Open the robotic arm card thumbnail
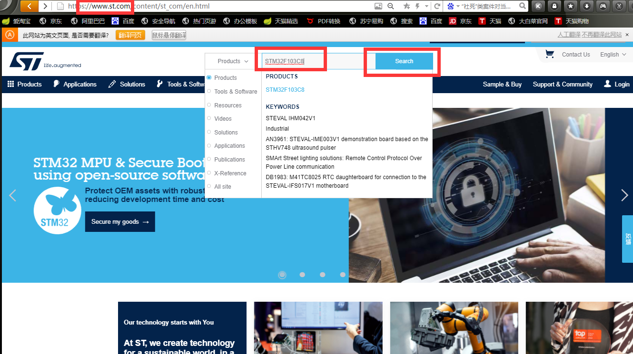633x354 pixels. (454, 328)
